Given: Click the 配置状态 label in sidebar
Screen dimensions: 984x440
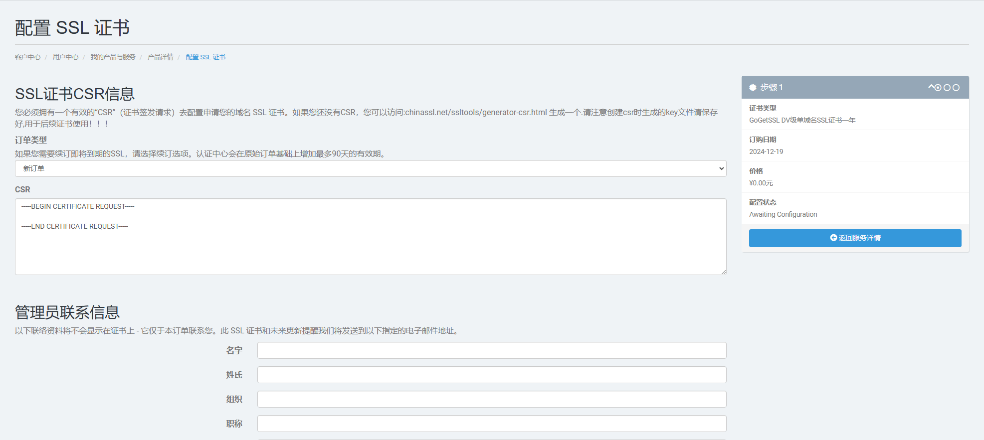Looking at the screenshot, I should click(x=763, y=202).
